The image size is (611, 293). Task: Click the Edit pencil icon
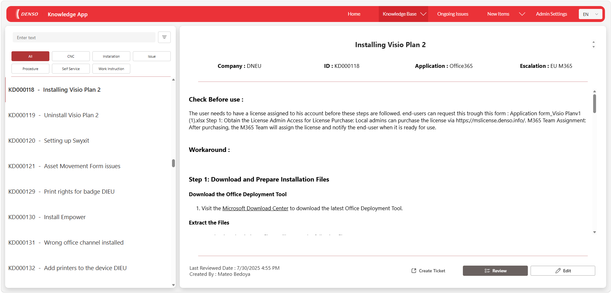coord(558,271)
